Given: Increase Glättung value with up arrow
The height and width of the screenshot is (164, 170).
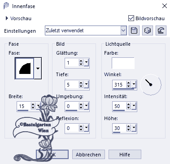Looking at the screenshot, I should 81,61.
